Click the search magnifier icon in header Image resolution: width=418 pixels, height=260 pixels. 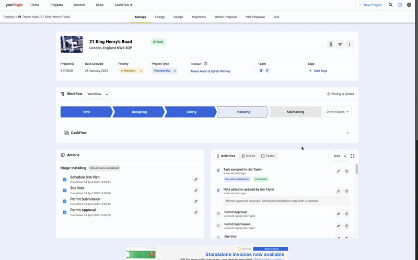(390, 5)
